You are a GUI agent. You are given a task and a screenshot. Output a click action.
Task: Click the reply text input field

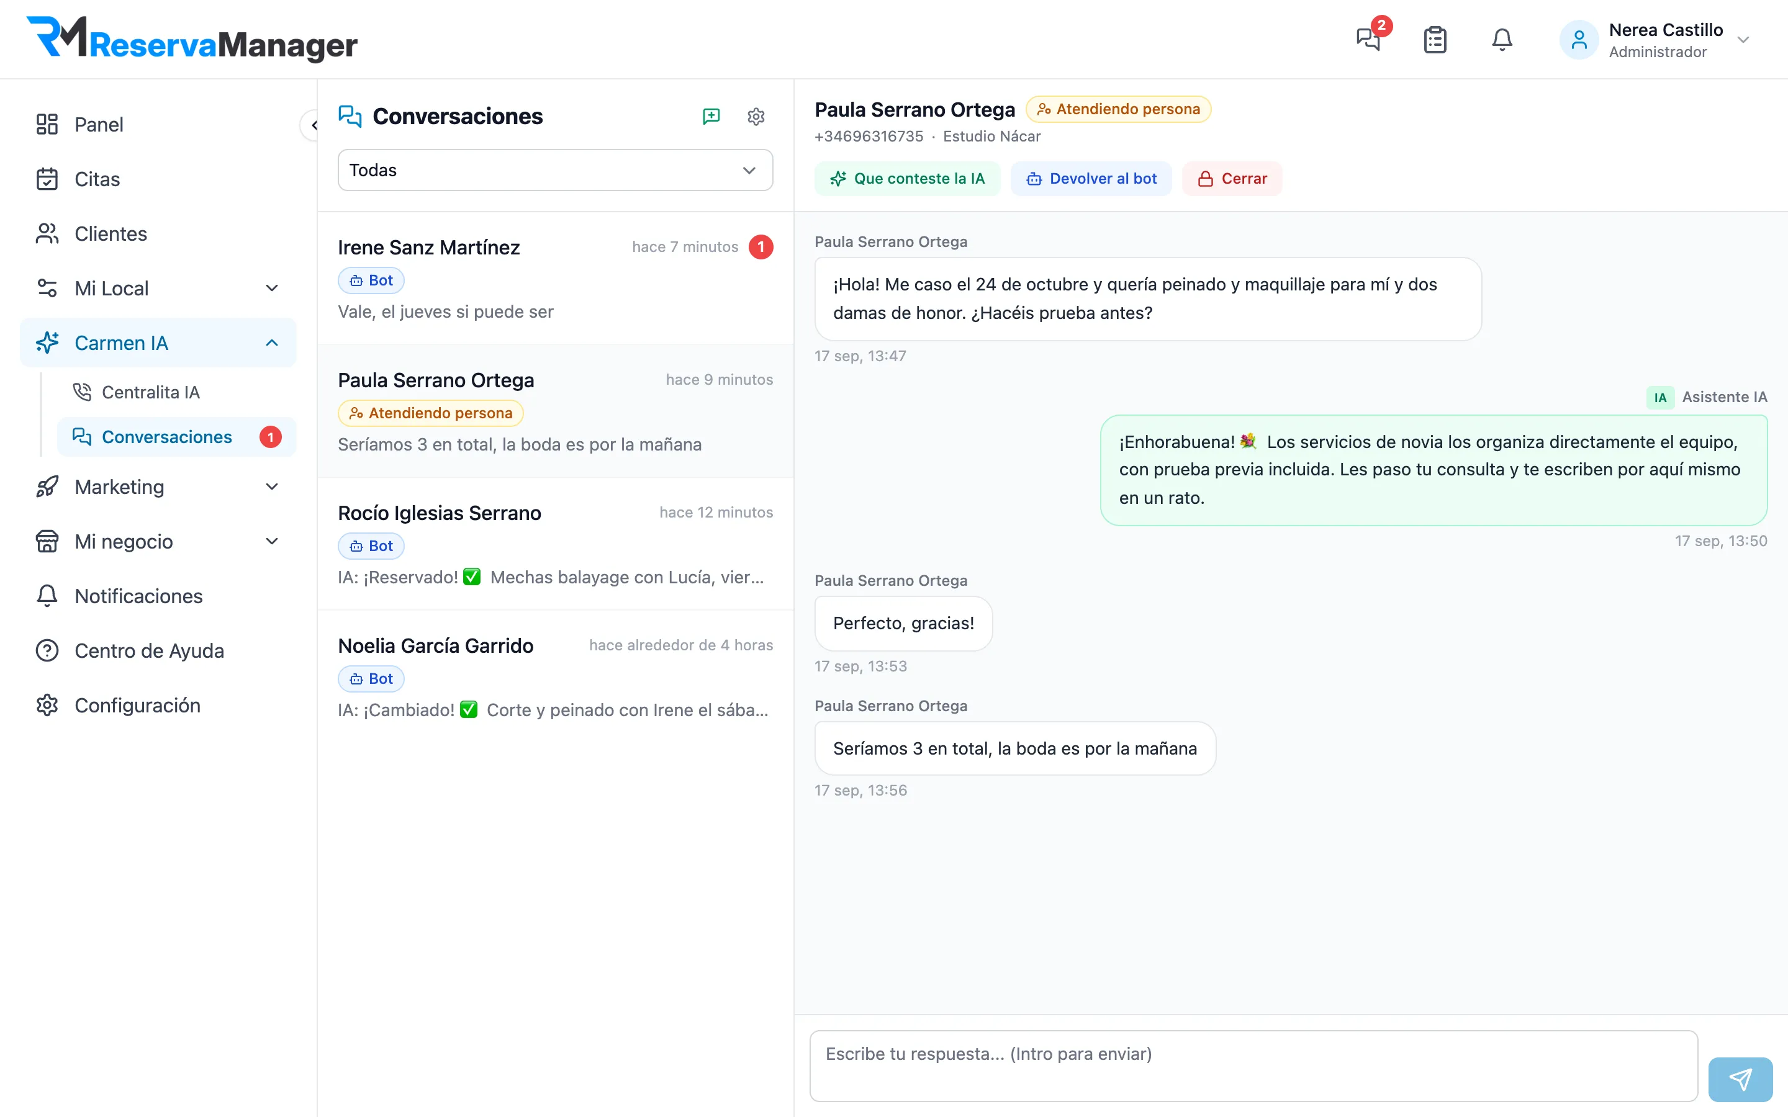tap(1254, 1066)
